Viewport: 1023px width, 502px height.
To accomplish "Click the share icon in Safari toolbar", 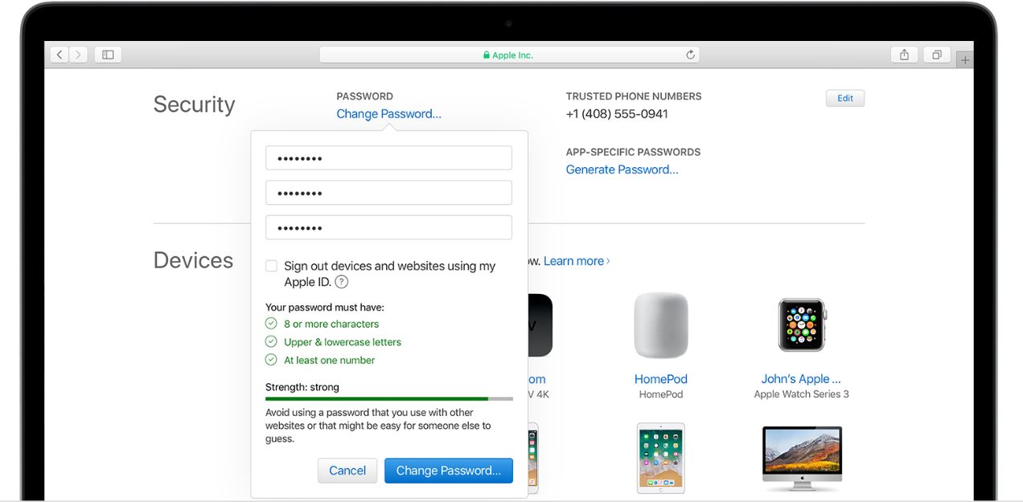I will 904,54.
